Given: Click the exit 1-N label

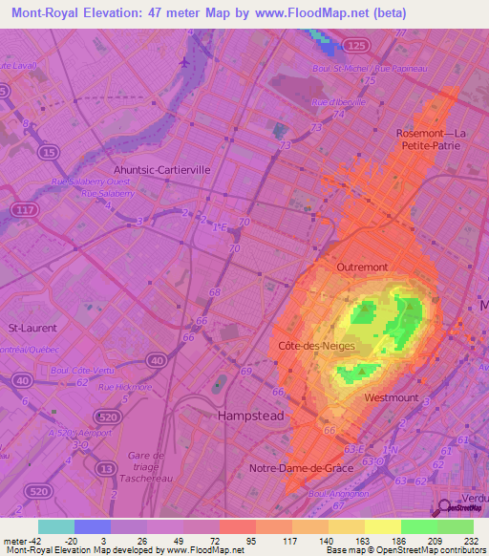Looking at the screenshot, I should pyautogui.click(x=390, y=450).
